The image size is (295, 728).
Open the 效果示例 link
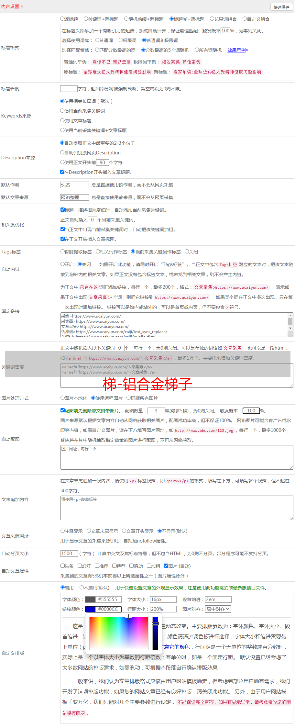(x=238, y=50)
